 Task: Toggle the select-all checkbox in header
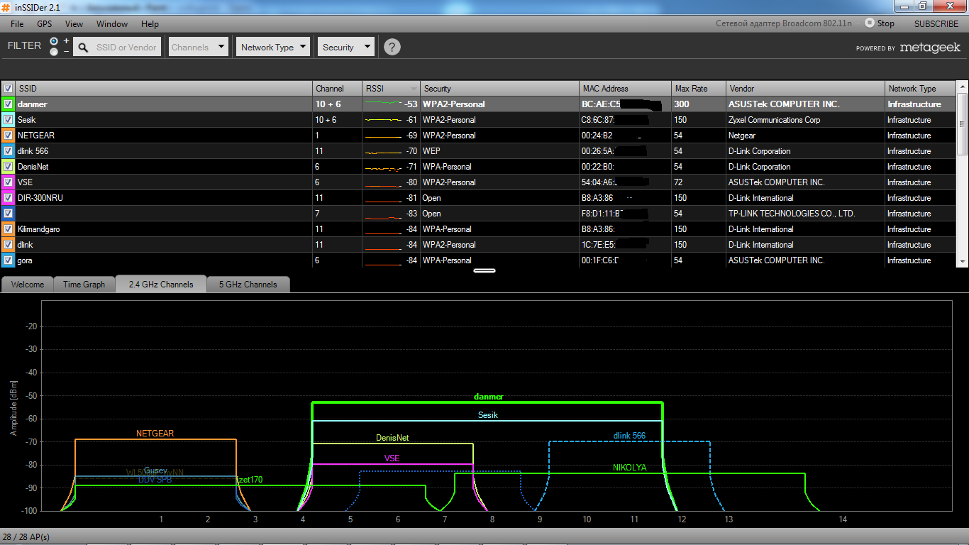pos(8,89)
